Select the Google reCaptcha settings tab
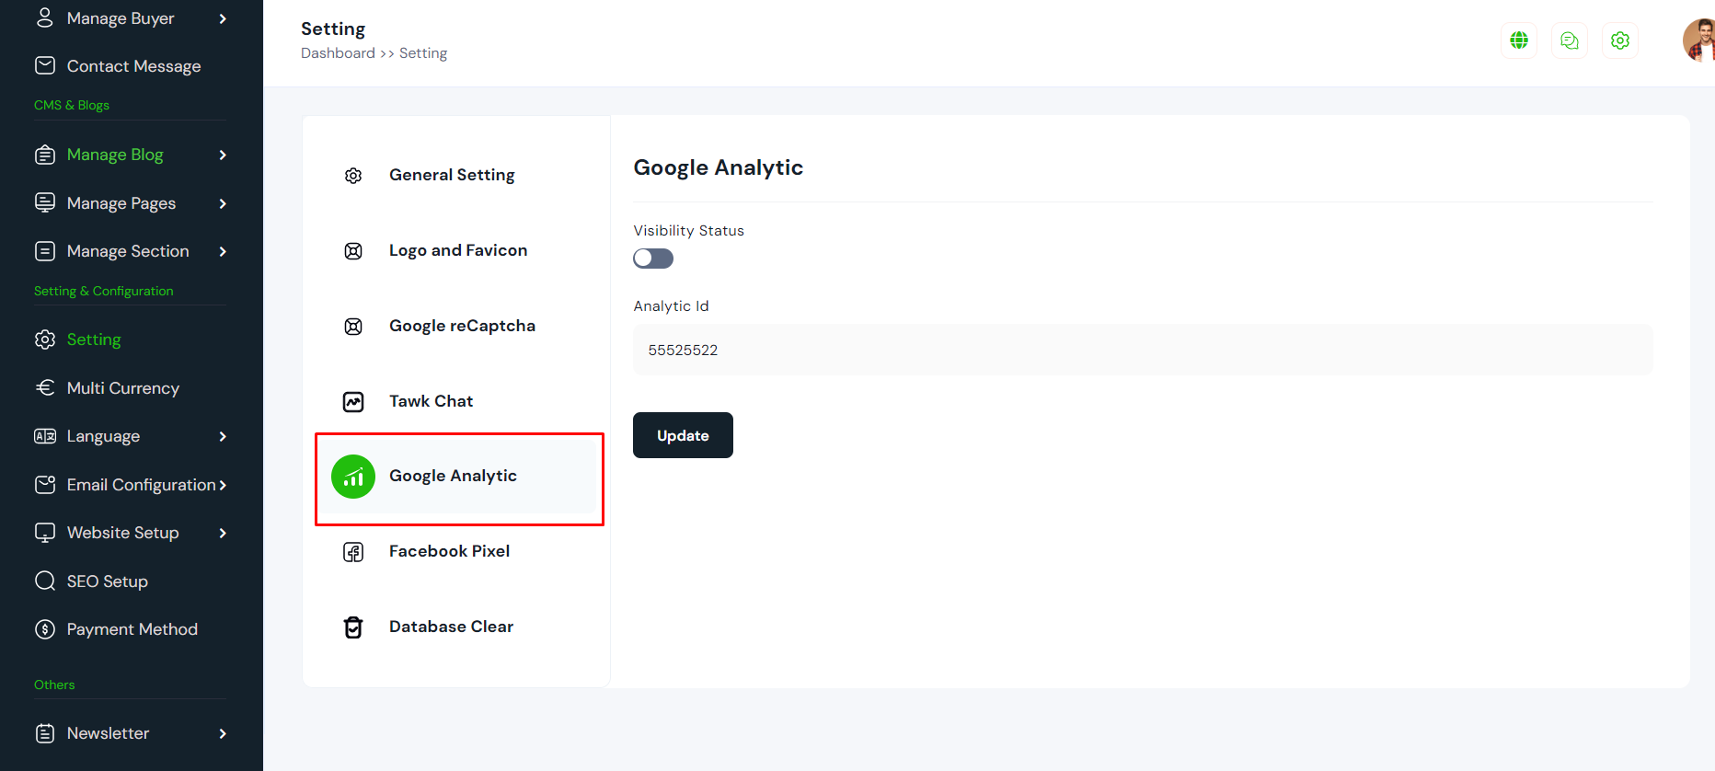Viewport: 1715px width, 771px height. point(461,326)
